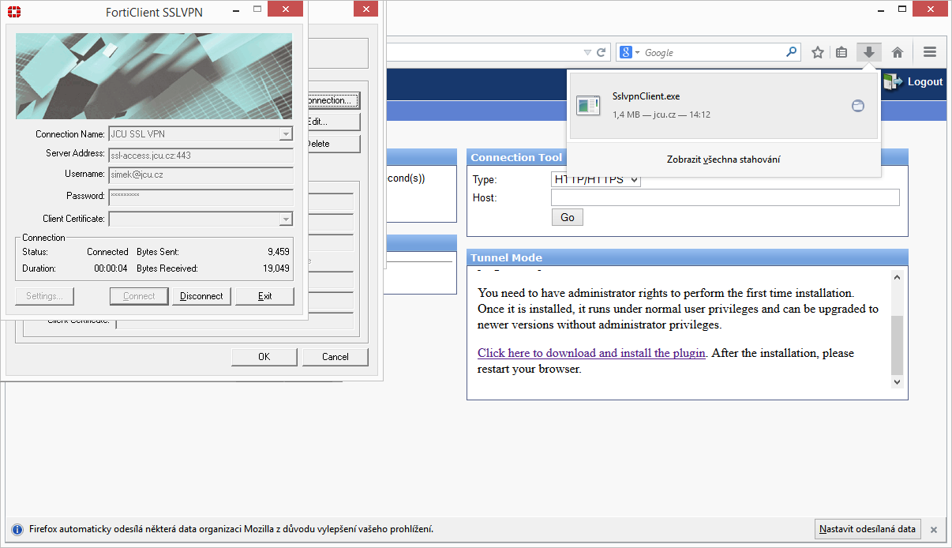The width and height of the screenshot is (952, 548).
Task: Click the Disconnect button
Action: click(201, 296)
